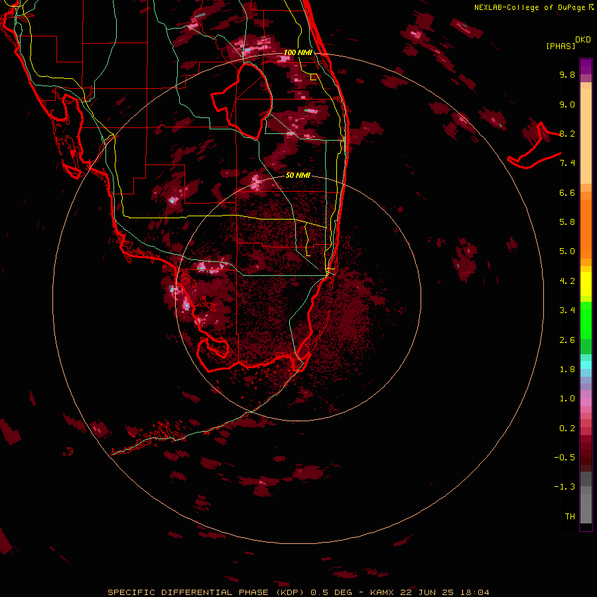The image size is (597, 597).
Task: Click the yellow band of the color scale
Action: point(586,284)
